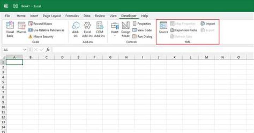
Task: Open the Help tab
Action: pyautogui.click(x=145, y=16)
